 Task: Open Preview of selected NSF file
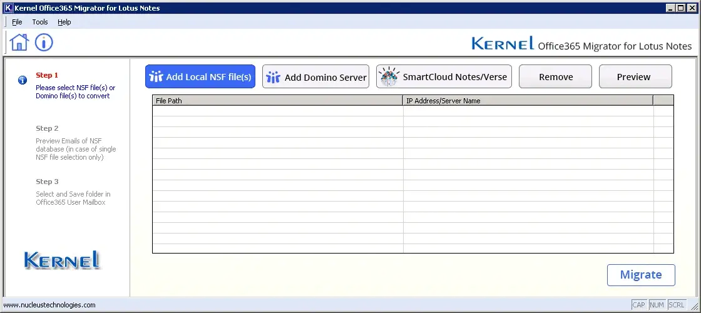tap(635, 77)
